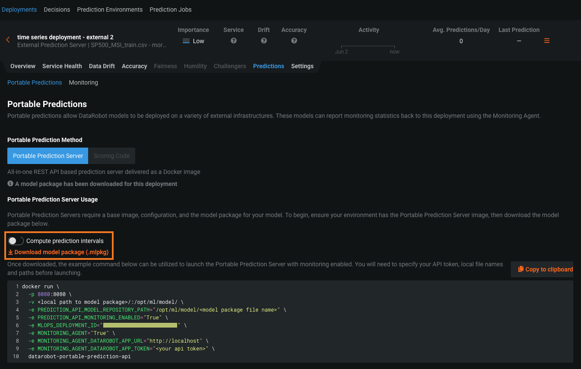The width and height of the screenshot is (581, 369).
Task: Go to the Settings tab
Action: [302, 66]
